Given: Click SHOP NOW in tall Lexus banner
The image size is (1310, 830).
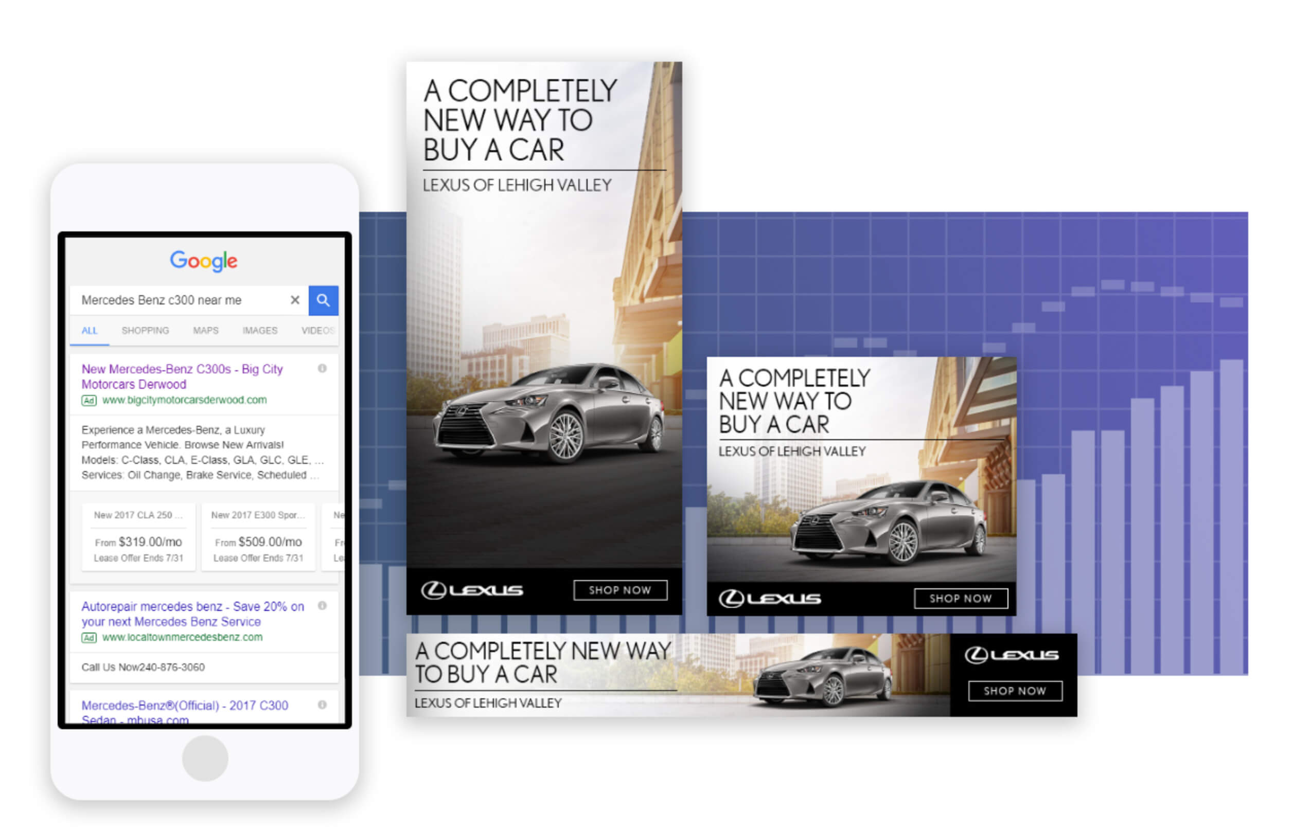Looking at the screenshot, I should pyautogui.click(x=620, y=590).
